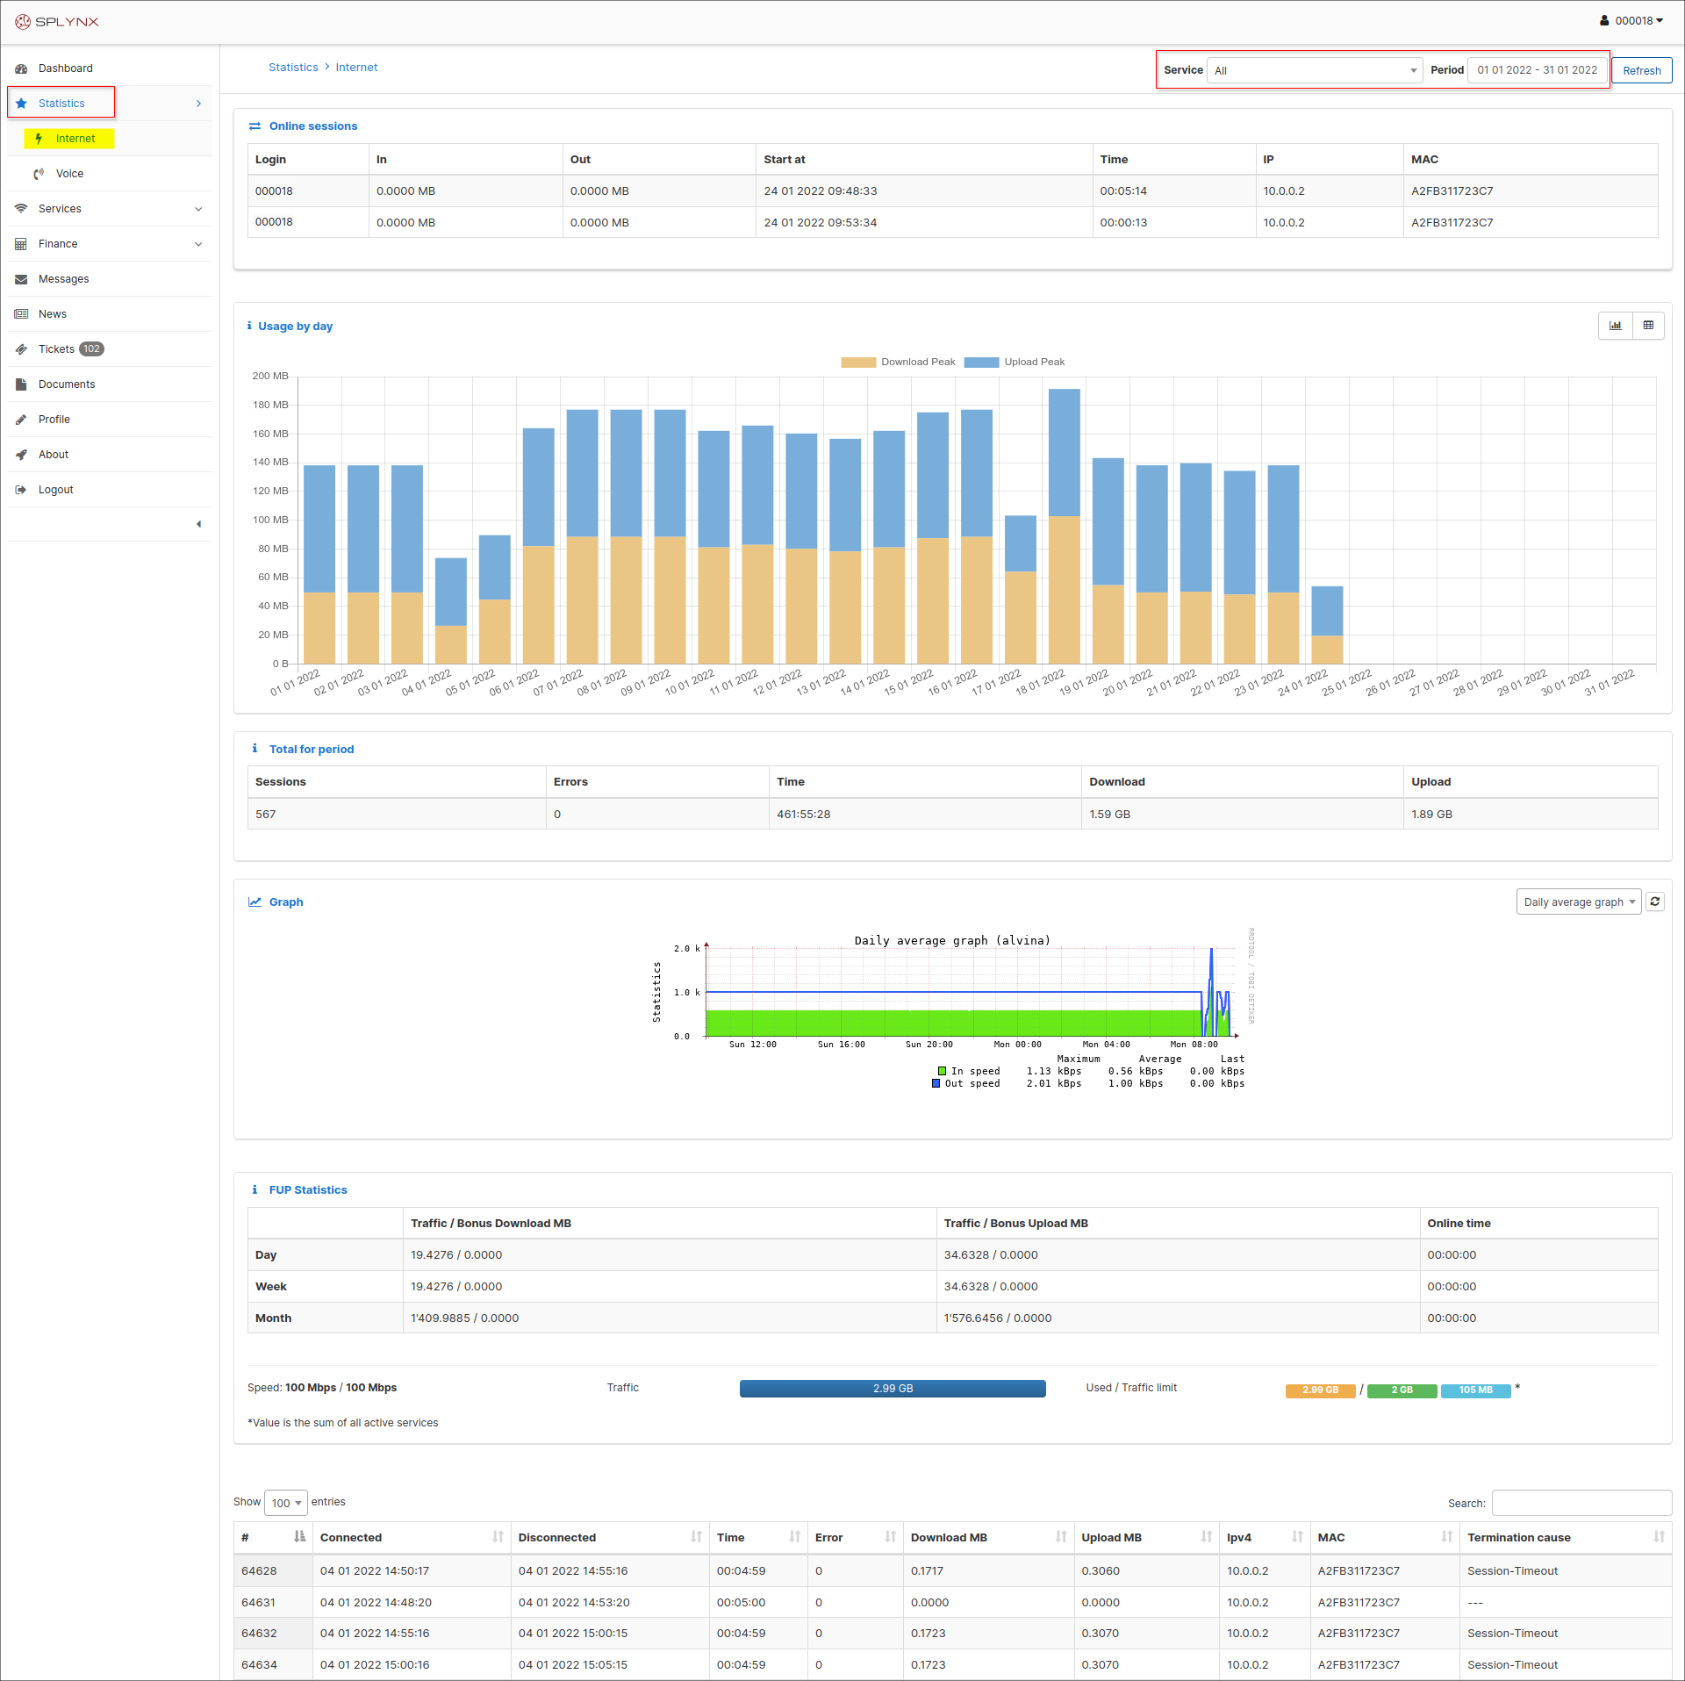Sort table by Error column
This screenshot has width=1685, height=1681.
pyautogui.click(x=855, y=1537)
